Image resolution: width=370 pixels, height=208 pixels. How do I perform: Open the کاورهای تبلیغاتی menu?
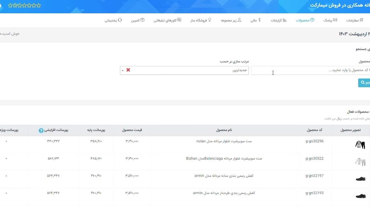[x=167, y=21]
